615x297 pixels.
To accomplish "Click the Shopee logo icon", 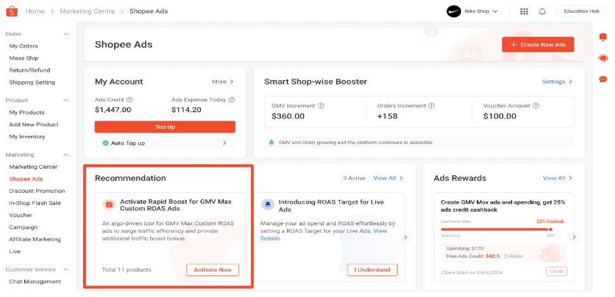I will pos(12,11).
